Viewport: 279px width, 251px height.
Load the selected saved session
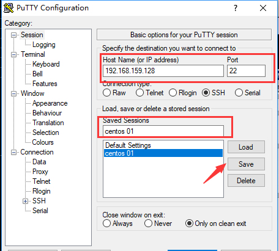click(x=246, y=147)
